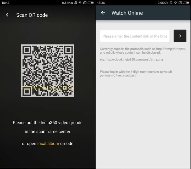The image size is (191, 169).
Task: Tap boxed X icon in left status bar
Action: click(85, 3)
